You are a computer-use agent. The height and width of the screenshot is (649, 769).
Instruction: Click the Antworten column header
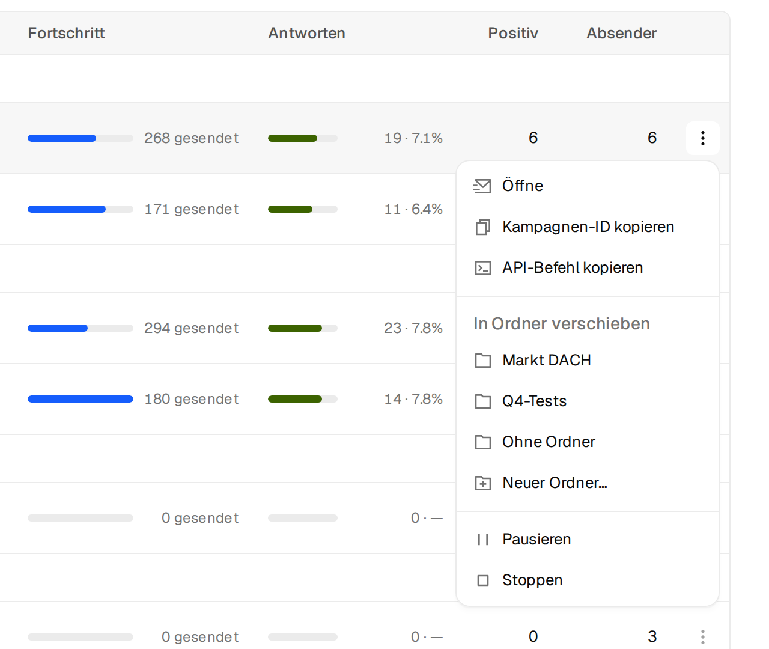[306, 33]
